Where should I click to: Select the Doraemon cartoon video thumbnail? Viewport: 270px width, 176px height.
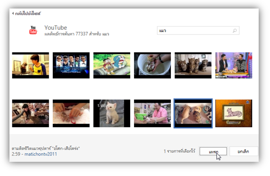(x=112, y=65)
